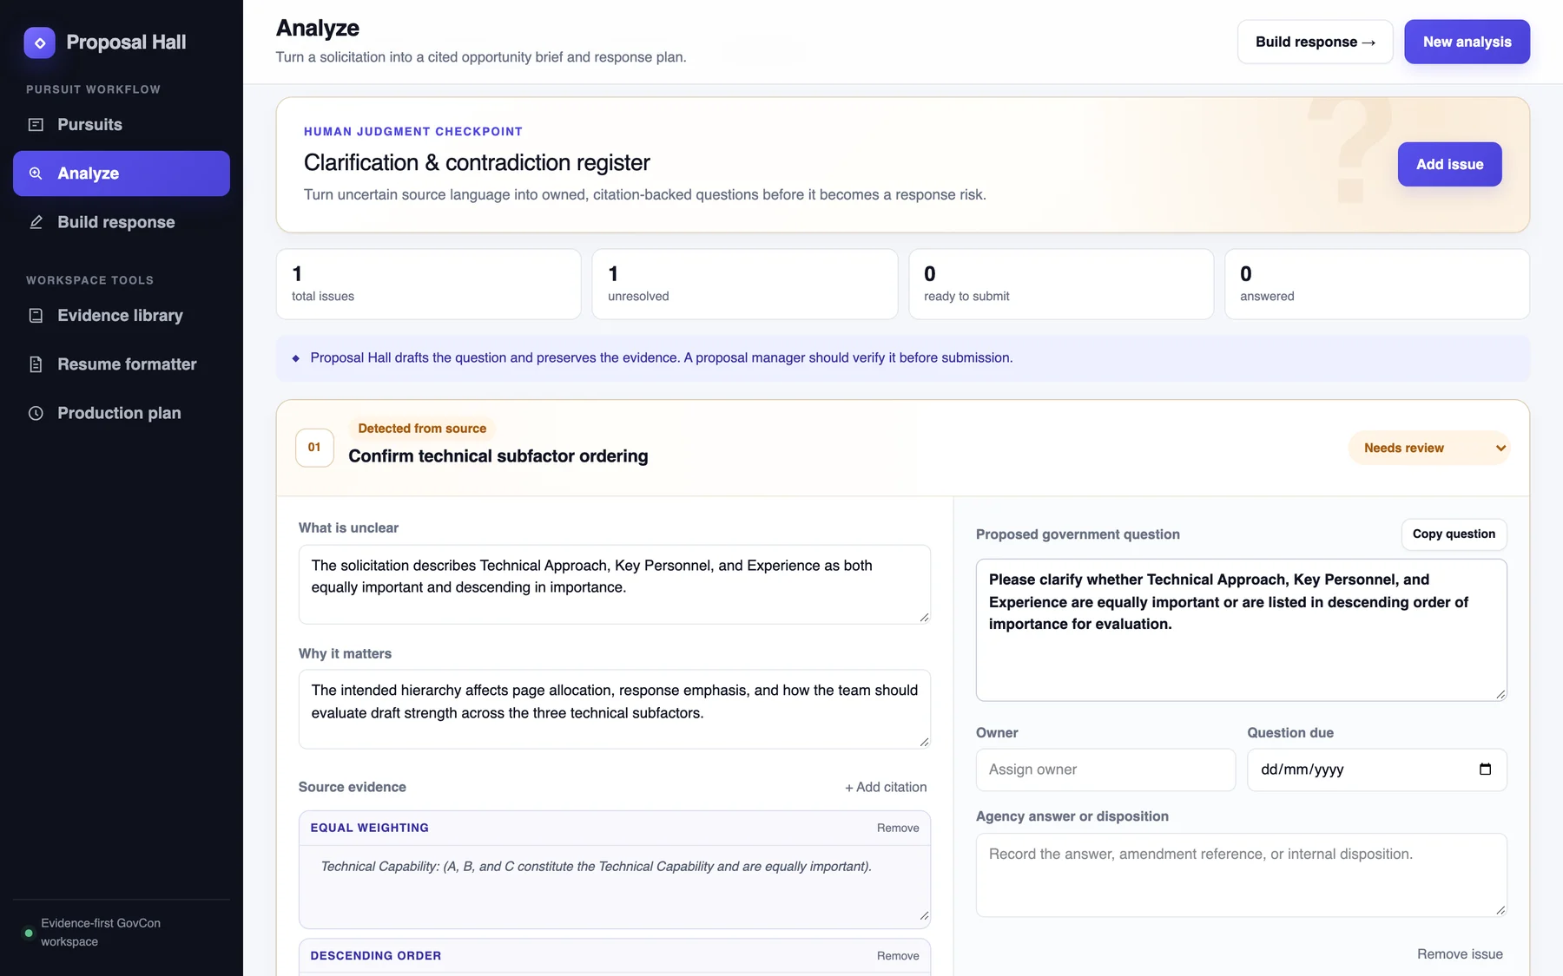The width and height of the screenshot is (1563, 976).
Task: Select the Analyze sidebar item
Action: point(122,174)
